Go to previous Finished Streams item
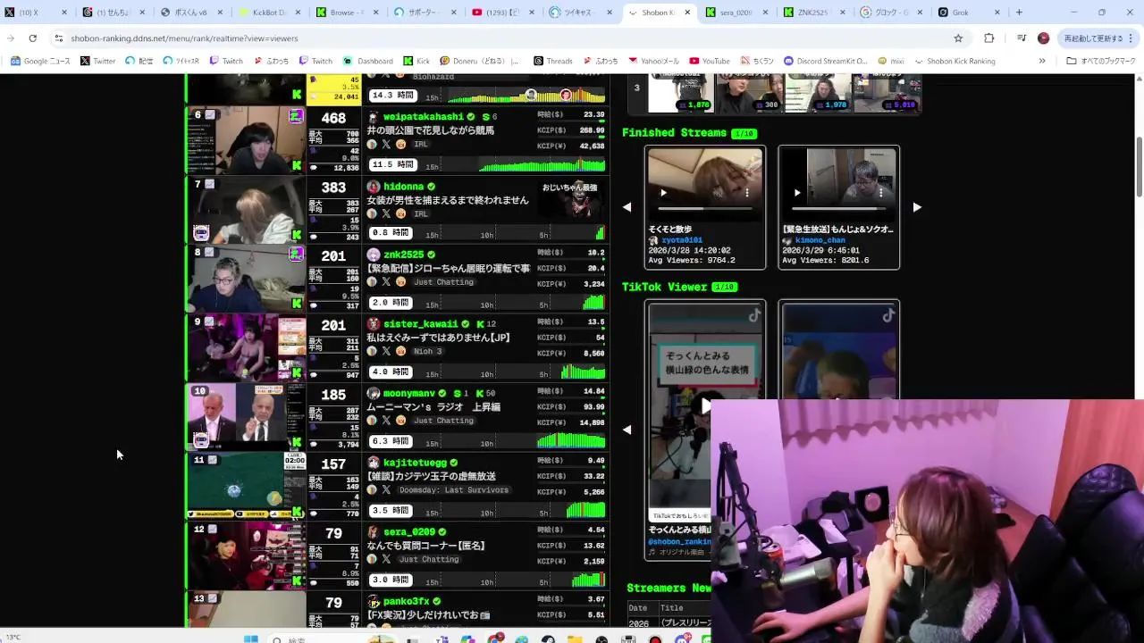This screenshot has height=643, width=1144. click(627, 207)
